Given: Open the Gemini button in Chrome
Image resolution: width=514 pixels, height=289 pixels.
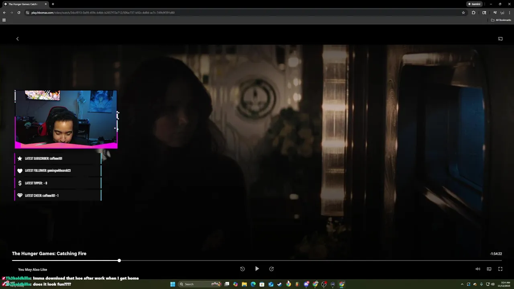Looking at the screenshot, I should (x=474, y=4).
